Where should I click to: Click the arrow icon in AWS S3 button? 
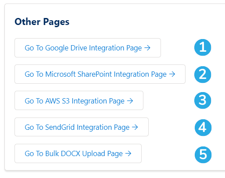pos(130,101)
